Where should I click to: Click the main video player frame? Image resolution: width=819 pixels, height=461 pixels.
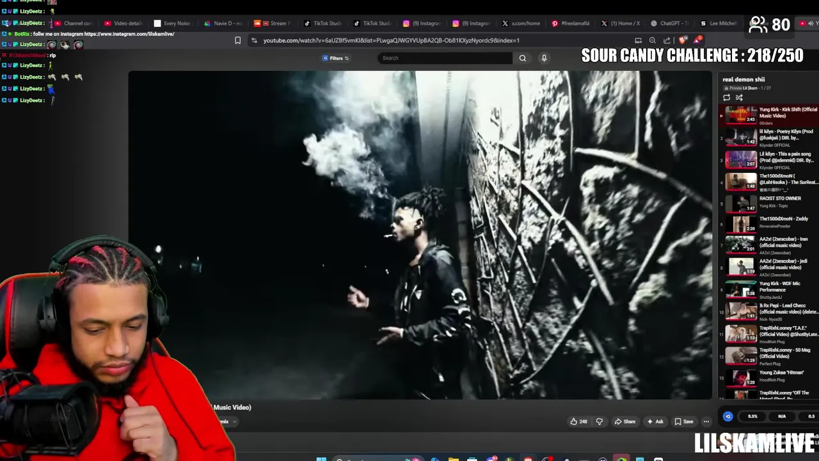click(420, 235)
